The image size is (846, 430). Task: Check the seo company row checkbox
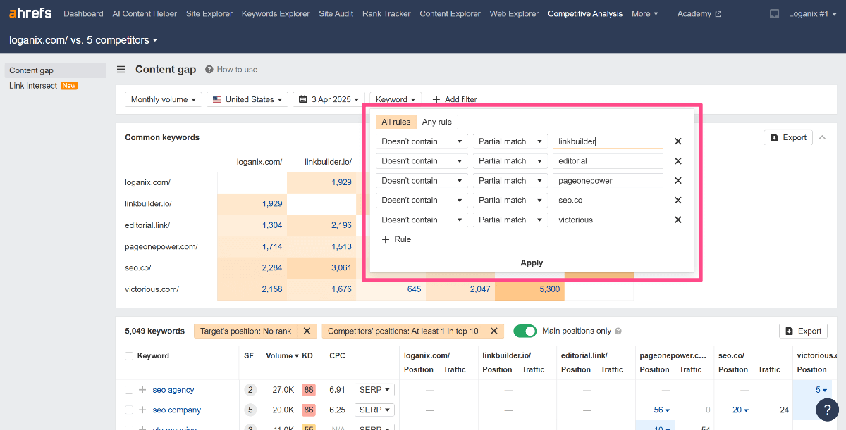click(x=129, y=410)
